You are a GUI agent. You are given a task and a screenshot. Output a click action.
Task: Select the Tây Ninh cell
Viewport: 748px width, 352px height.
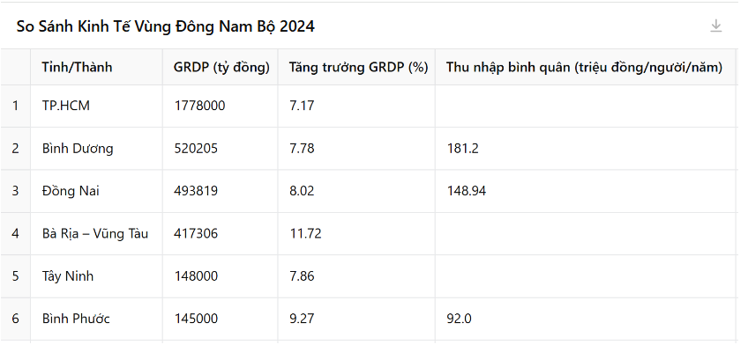coord(96,276)
